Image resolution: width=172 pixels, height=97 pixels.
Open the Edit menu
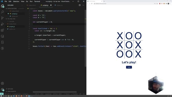(10, 1)
